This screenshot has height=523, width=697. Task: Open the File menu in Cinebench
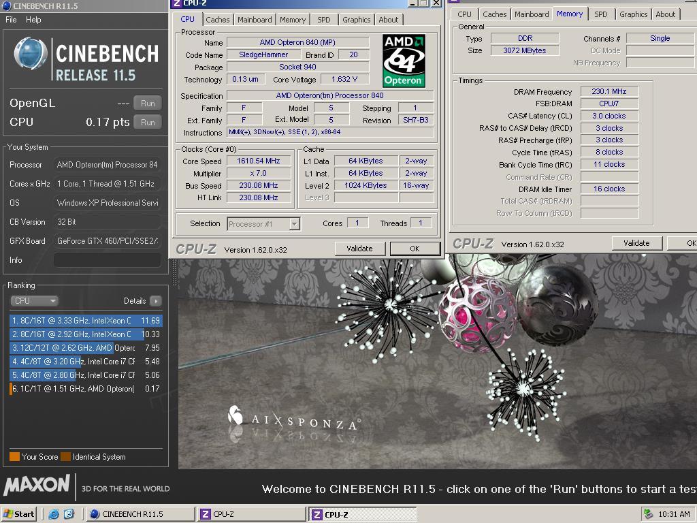[11, 20]
